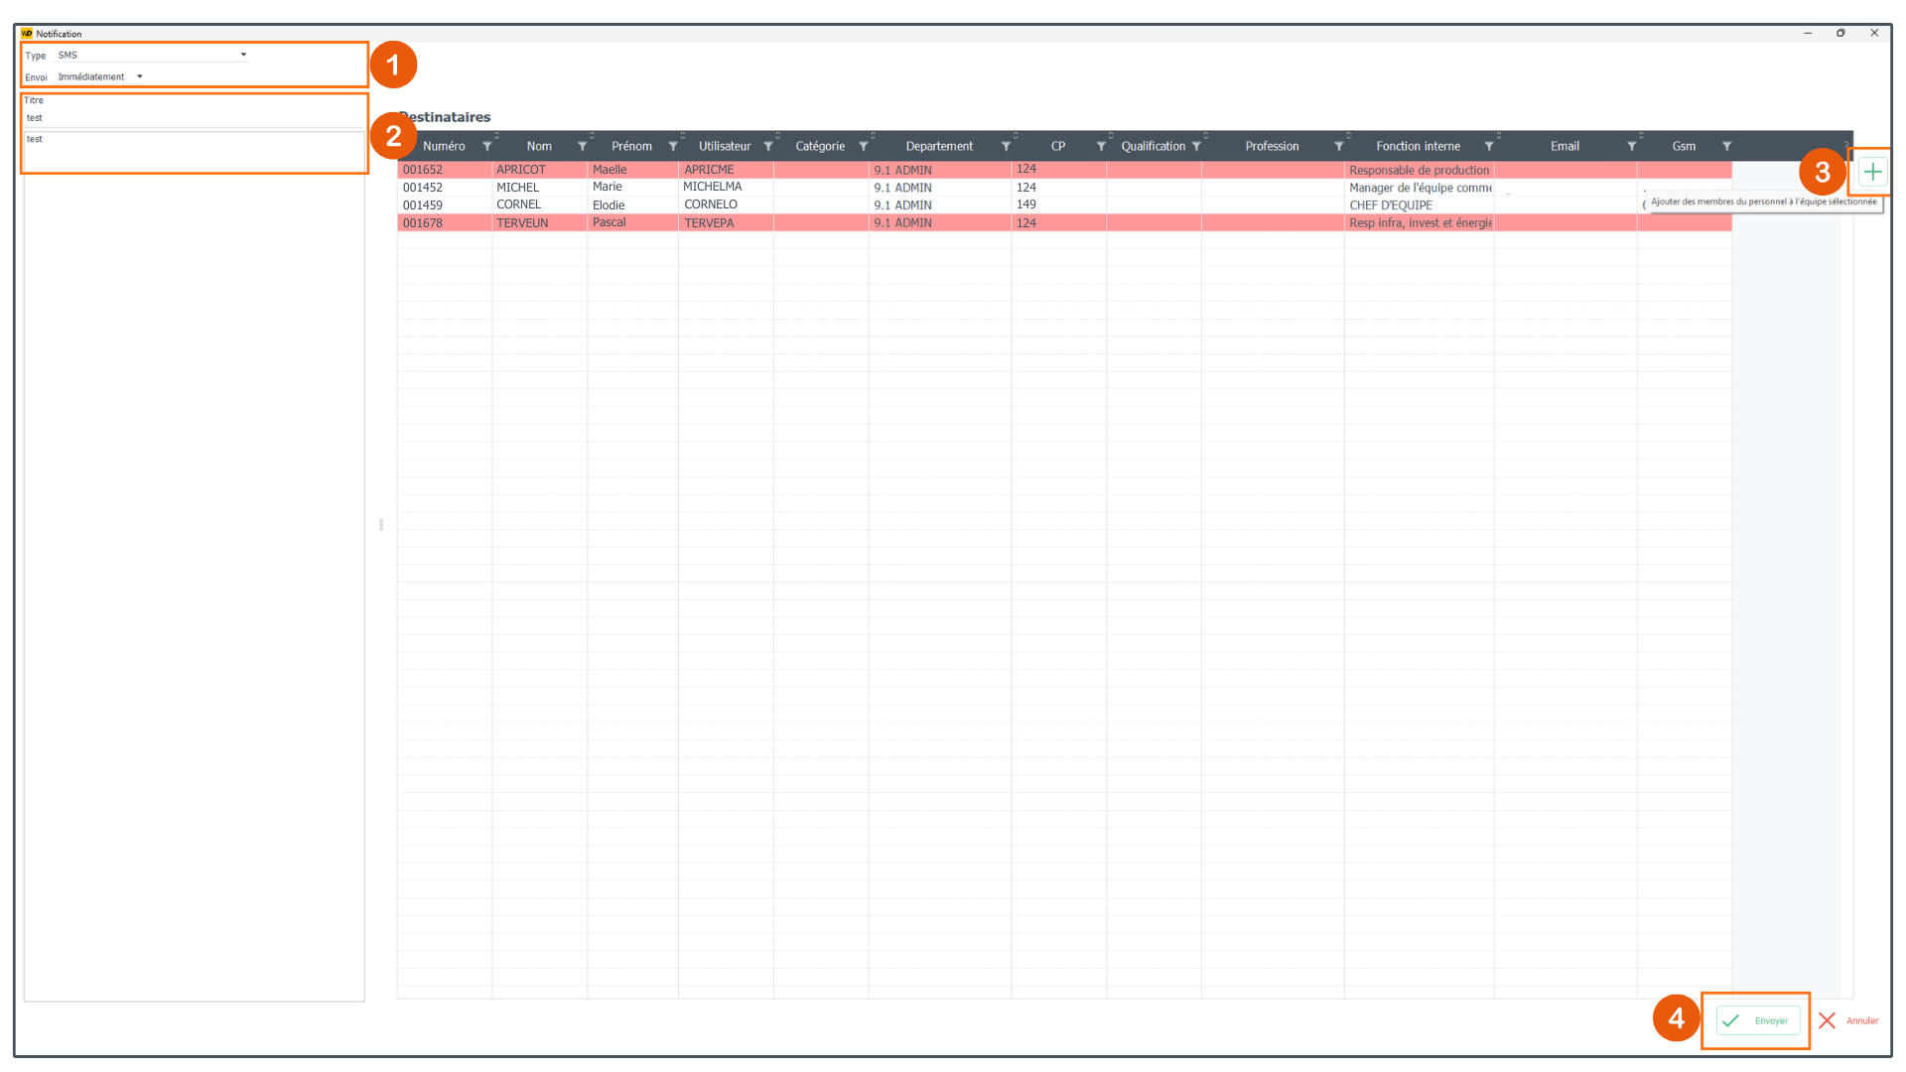Viewport: 1906px width, 1072px height.
Task: Click the Annuler button
Action: pyautogui.click(x=1848, y=1020)
